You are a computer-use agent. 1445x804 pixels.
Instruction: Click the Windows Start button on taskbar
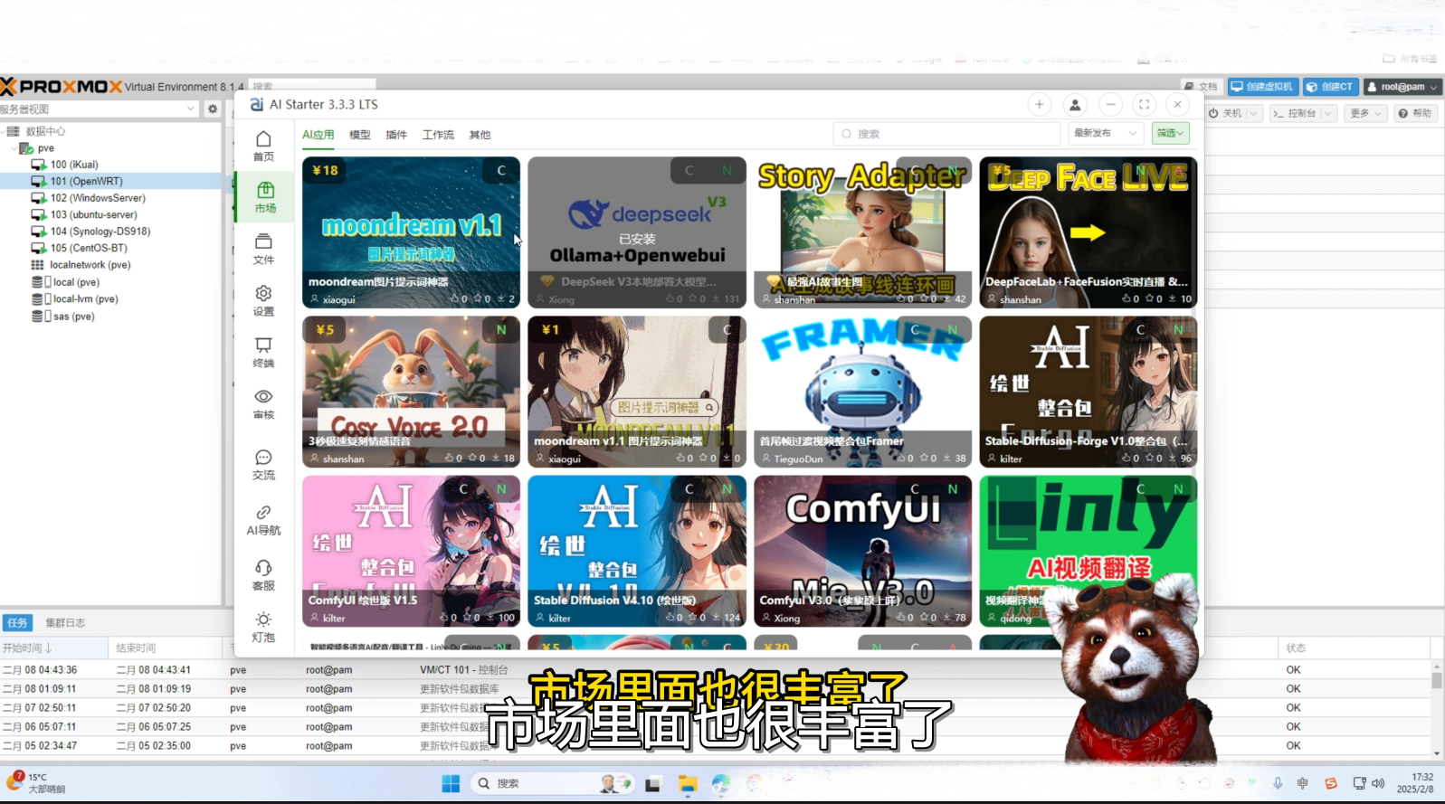point(451,783)
